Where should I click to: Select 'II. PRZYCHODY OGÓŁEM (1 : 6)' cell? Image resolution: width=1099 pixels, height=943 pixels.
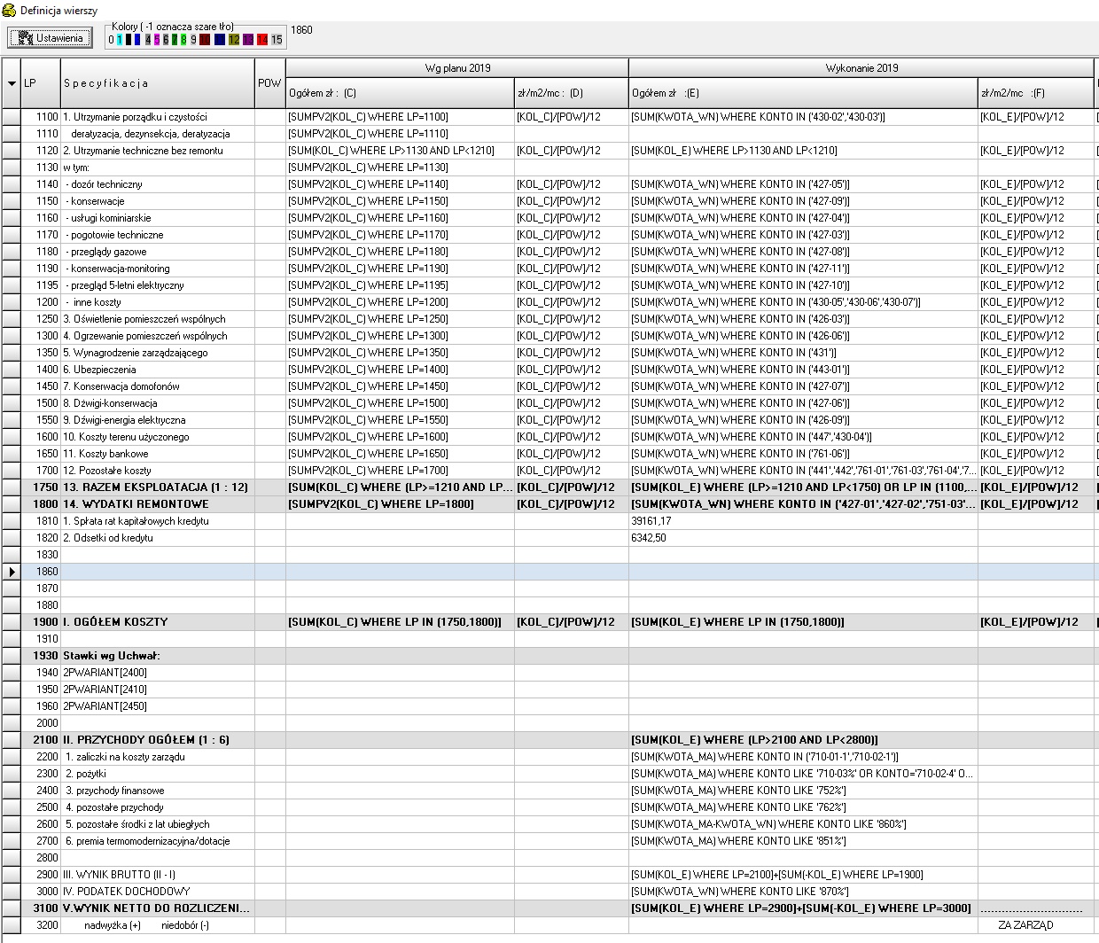click(158, 740)
